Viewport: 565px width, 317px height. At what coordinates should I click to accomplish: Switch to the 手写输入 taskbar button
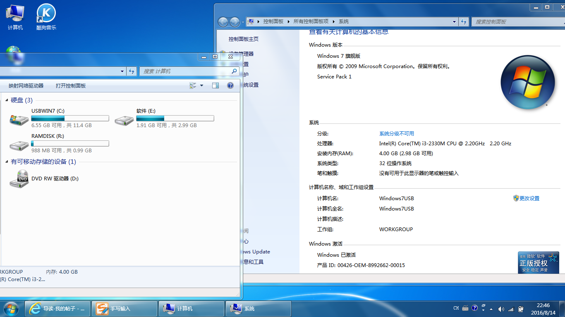click(124, 308)
